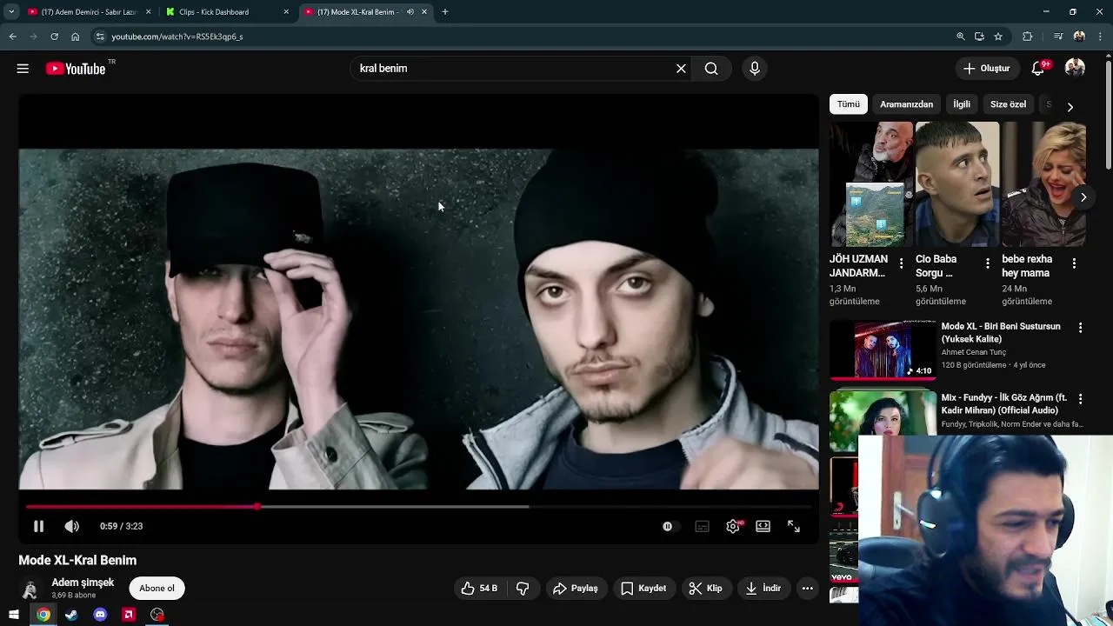Select the İlgili filter chip
Image resolution: width=1113 pixels, height=626 pixels.
(x=962, y=104)
